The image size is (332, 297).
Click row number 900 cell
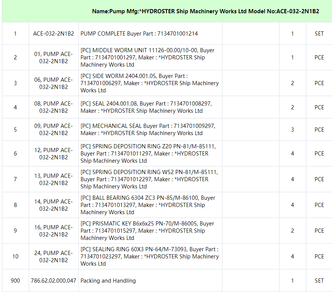click(x=15, y=281)
